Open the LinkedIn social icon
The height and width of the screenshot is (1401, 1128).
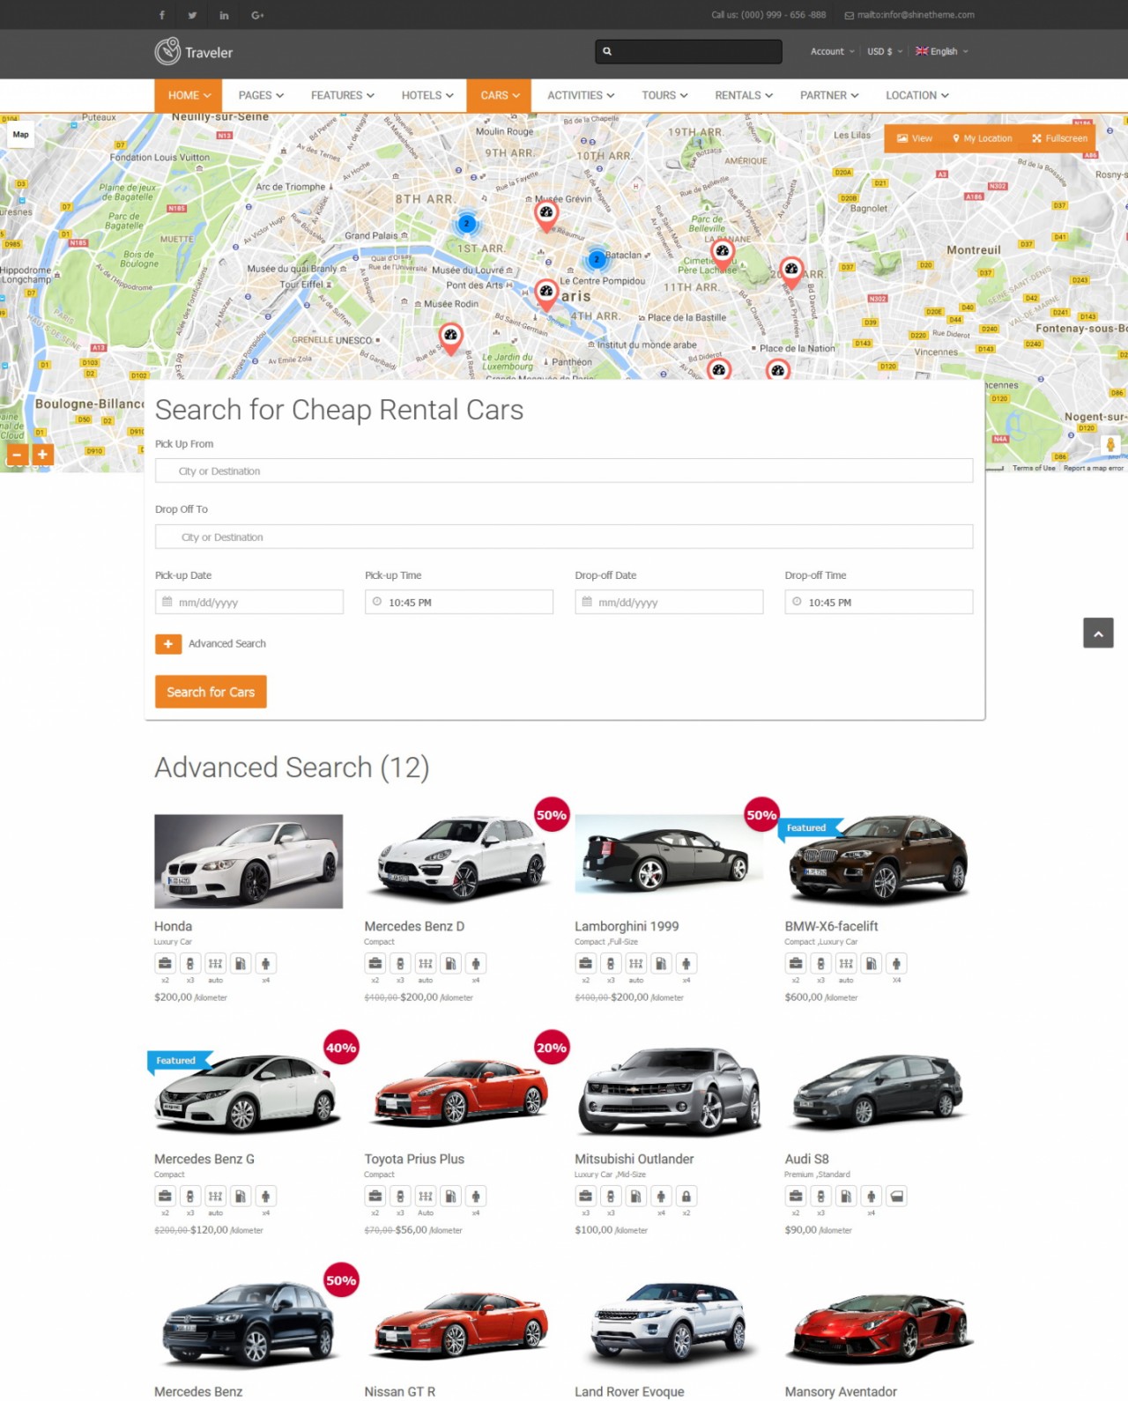pyautogui.click(x=224, y=15)
